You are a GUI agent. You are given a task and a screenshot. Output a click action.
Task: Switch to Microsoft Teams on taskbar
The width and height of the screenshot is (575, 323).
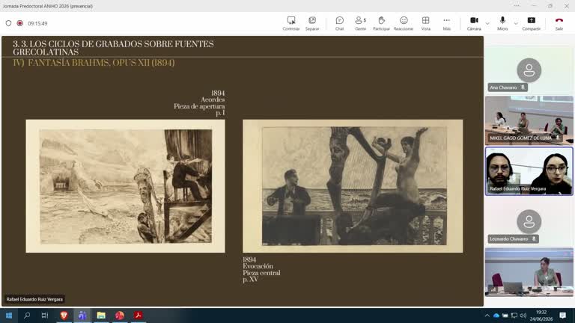click(x=82, y=316)
